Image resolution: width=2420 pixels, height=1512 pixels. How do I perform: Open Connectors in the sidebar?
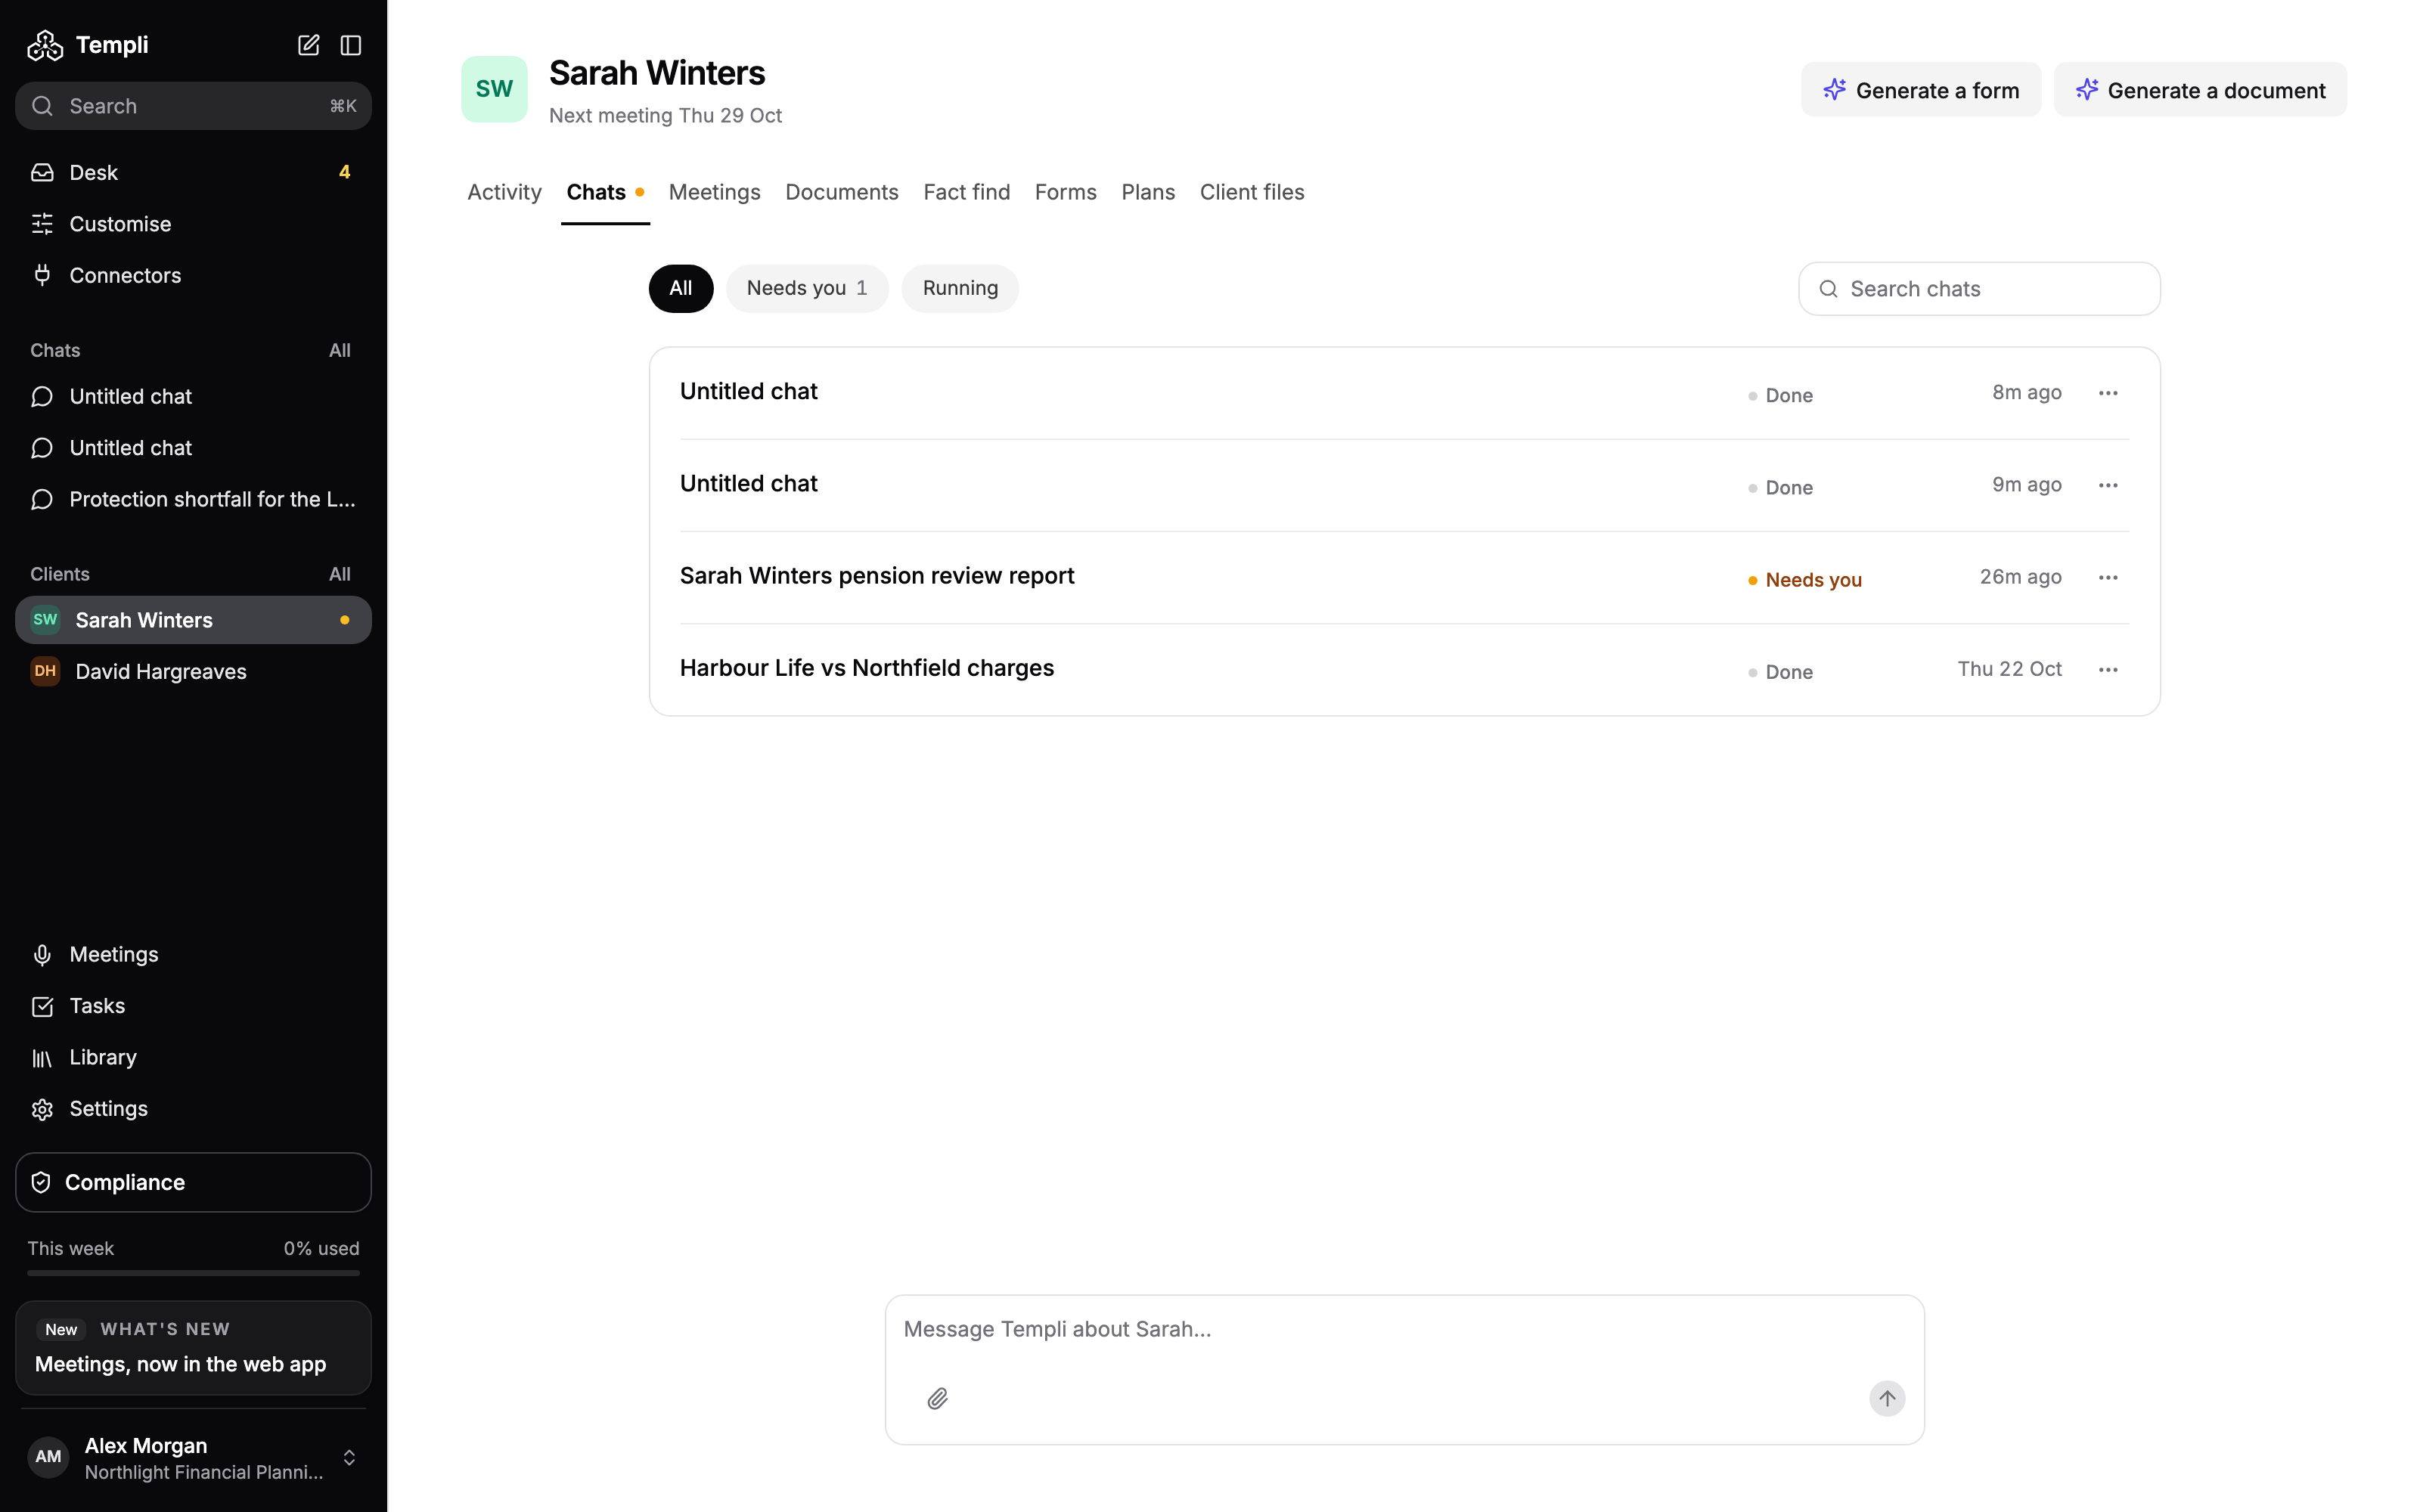point(193,275)
